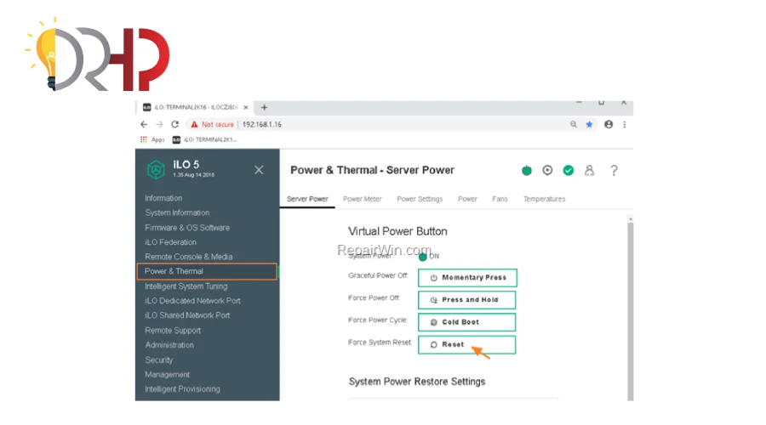Image resolution: width=766 pixels, height=425 pixels.
Task: Click the browser forward arrow
Action: click(159, 124)
